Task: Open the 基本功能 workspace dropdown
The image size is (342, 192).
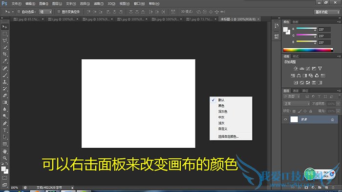Action: point(327,12)
